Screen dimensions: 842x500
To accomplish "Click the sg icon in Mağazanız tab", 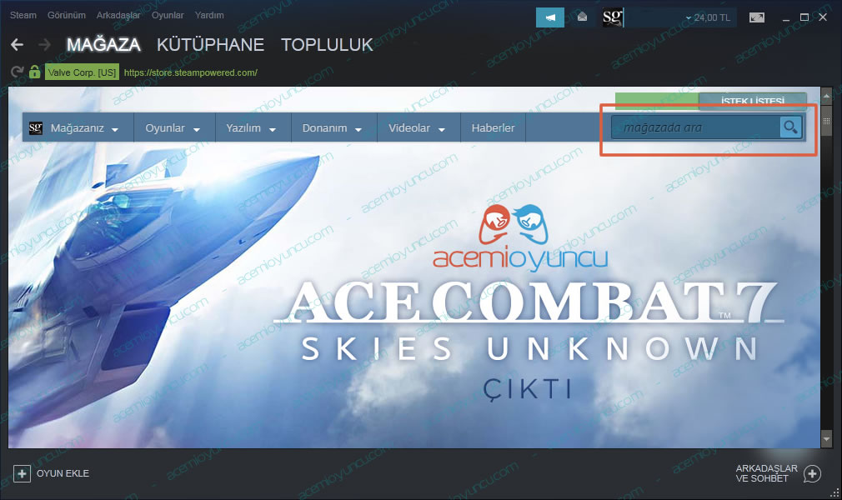I will (x=36, y=127).
